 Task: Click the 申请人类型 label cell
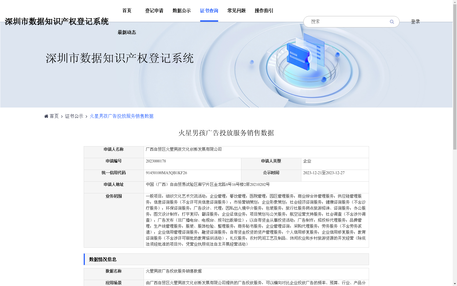[271, 164]
